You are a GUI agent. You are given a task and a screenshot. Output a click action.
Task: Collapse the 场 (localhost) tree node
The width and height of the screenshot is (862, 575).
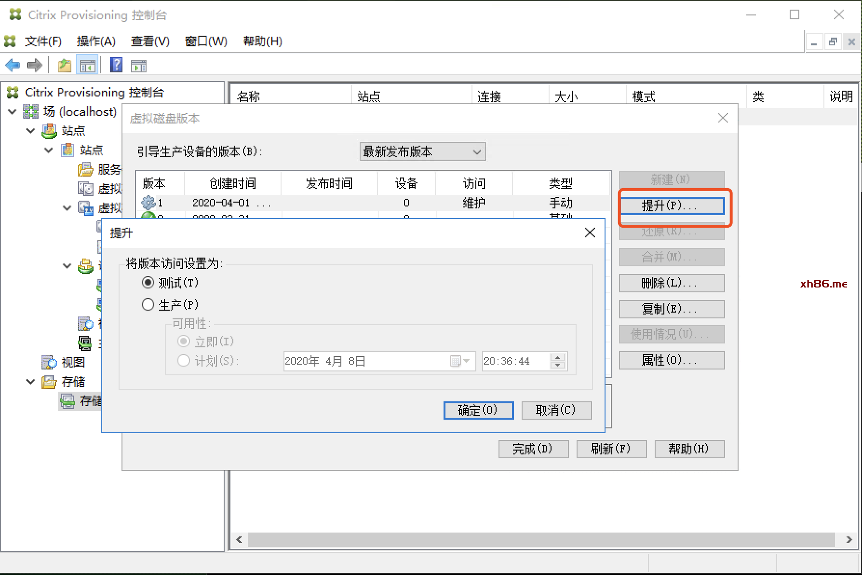13,111
